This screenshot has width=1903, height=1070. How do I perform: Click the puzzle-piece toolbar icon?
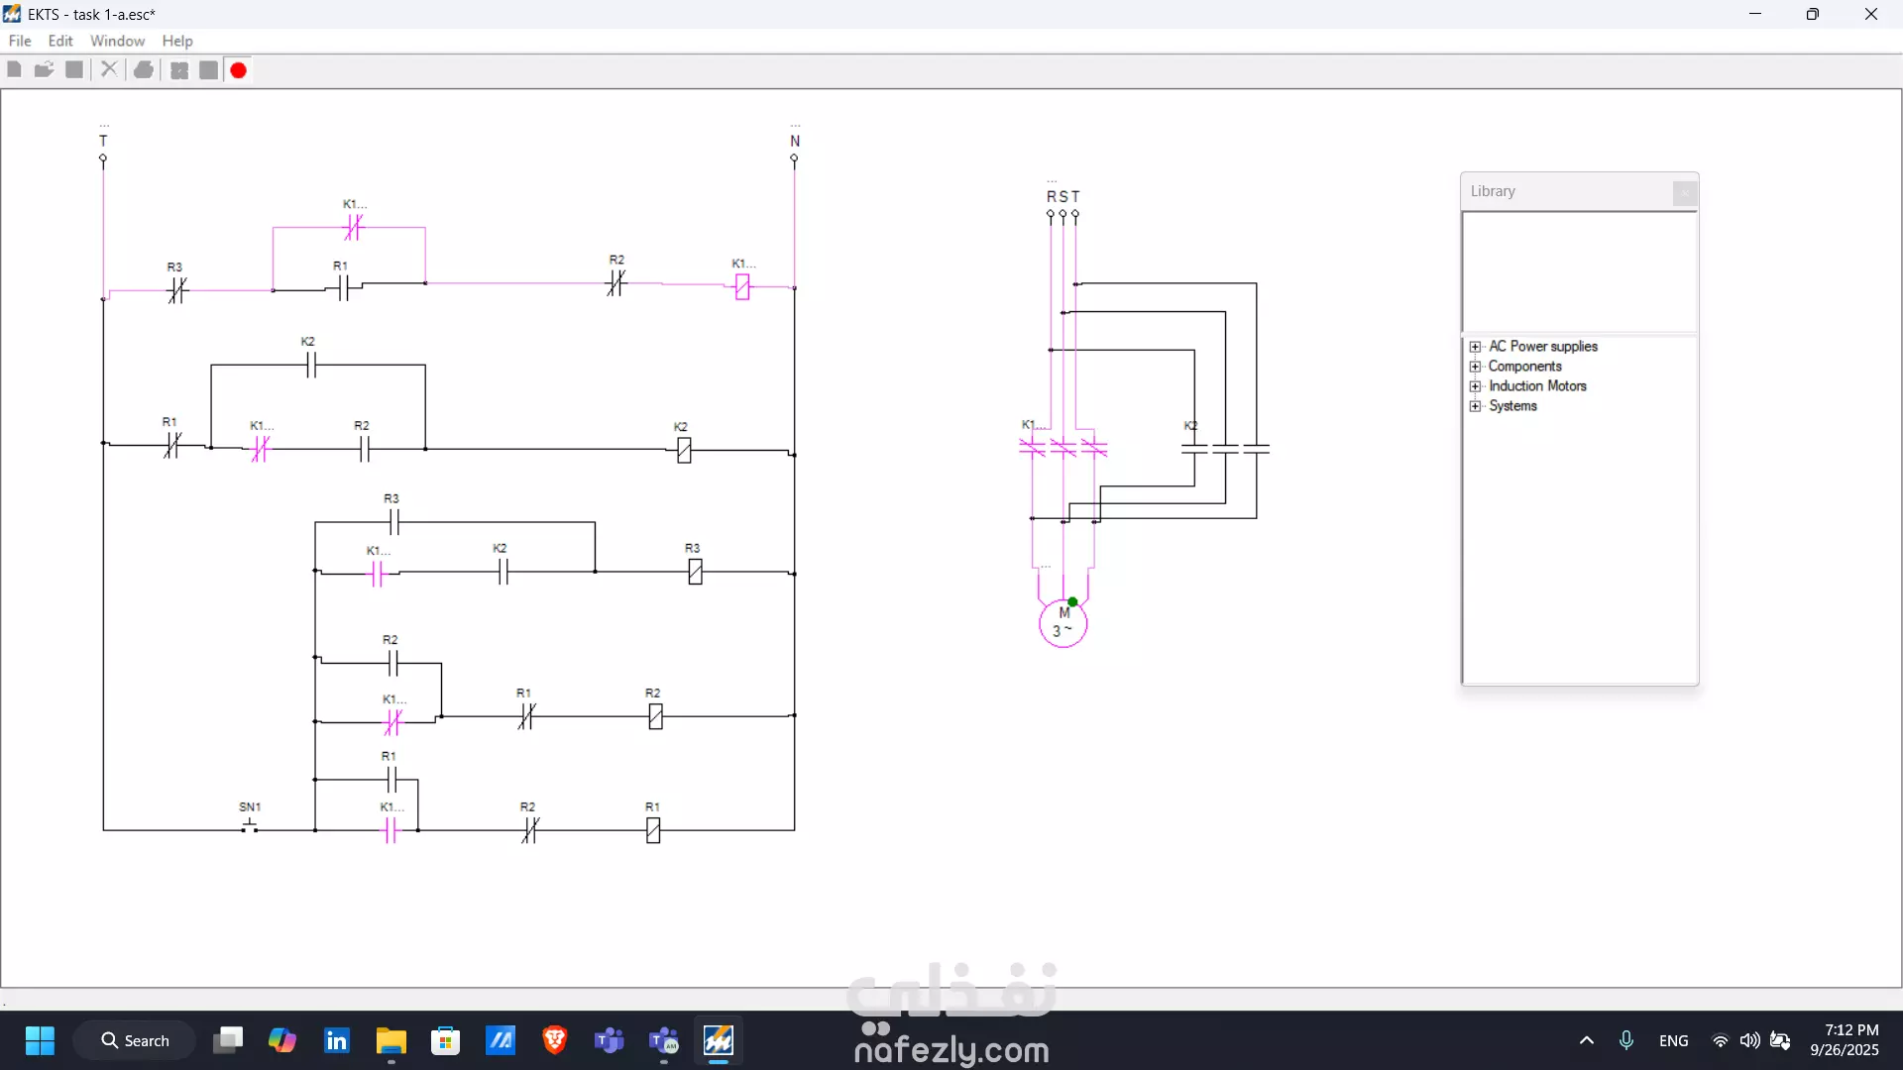[179, 70]
